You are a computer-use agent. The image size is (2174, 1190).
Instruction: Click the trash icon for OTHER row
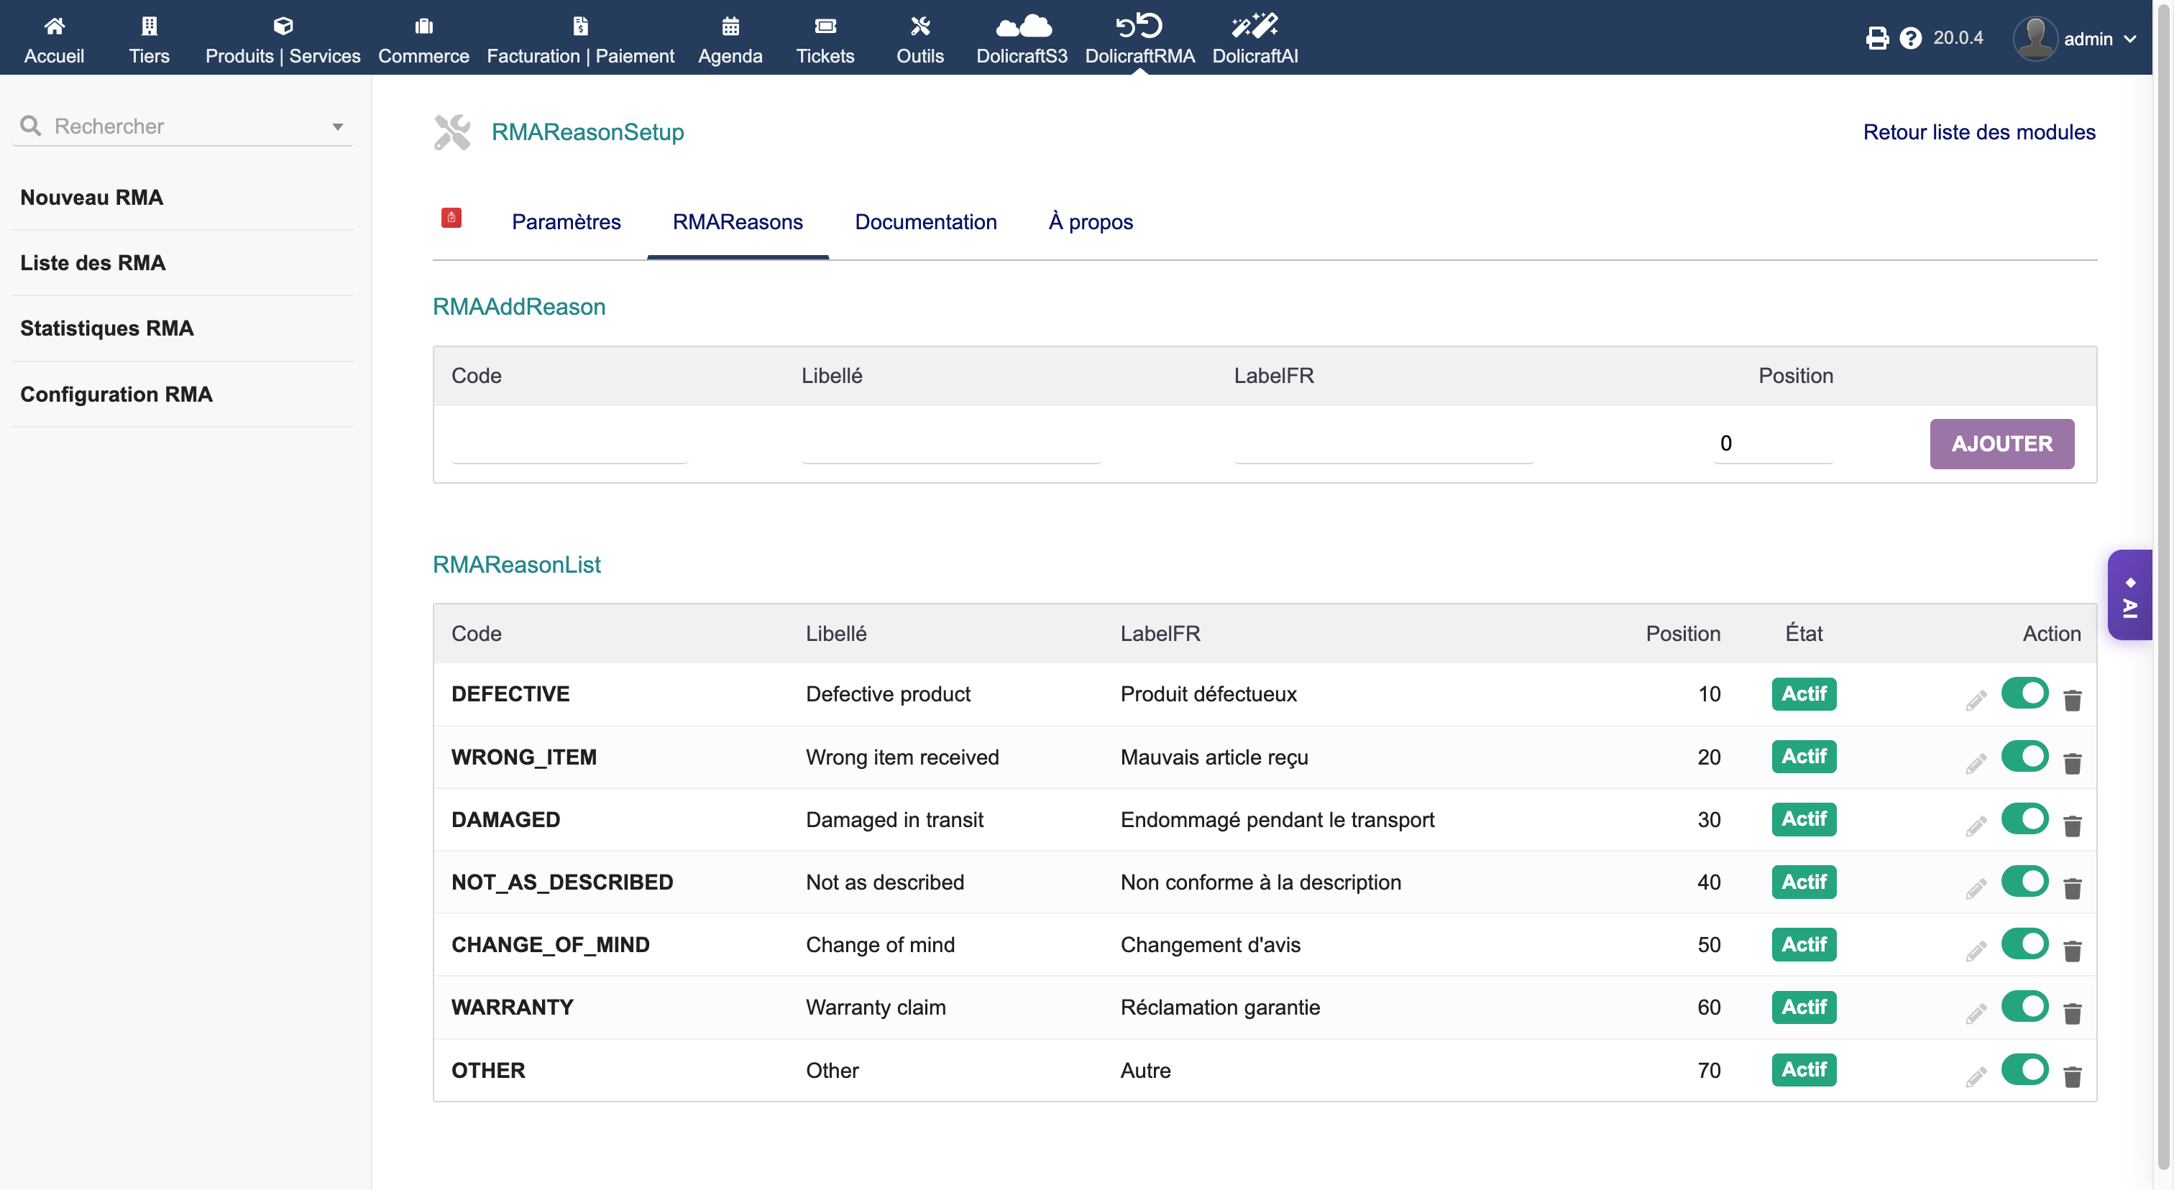(x=2072, y=1075)
